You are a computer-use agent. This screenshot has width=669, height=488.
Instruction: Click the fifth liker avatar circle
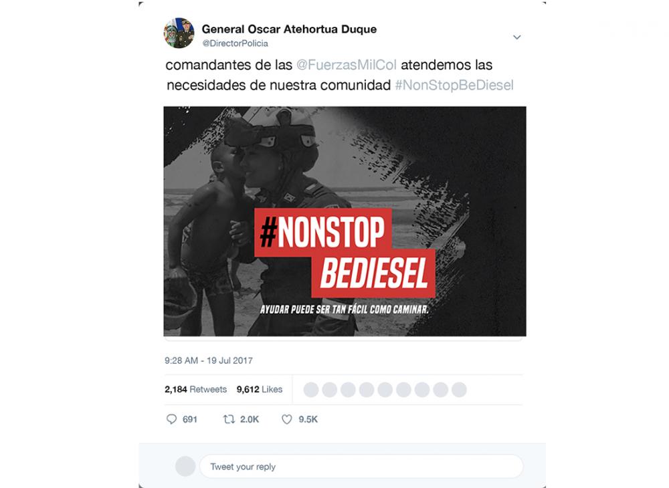[385, 390]
